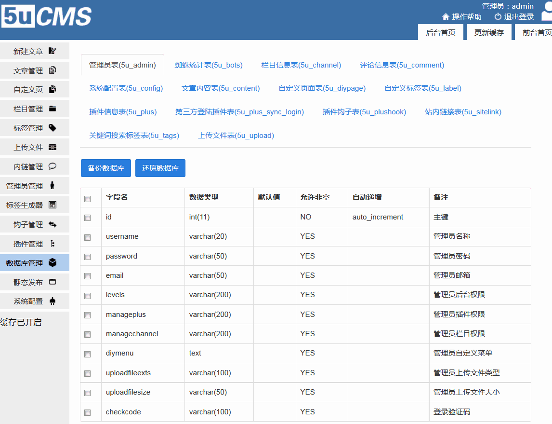Click the backup database button
The height and width of the screenshot is (424, 552).
point(106,168)
